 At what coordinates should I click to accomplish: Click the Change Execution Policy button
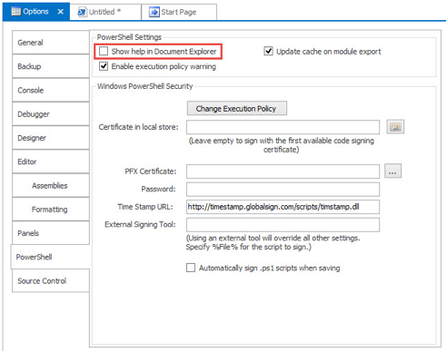click(237, 108)
